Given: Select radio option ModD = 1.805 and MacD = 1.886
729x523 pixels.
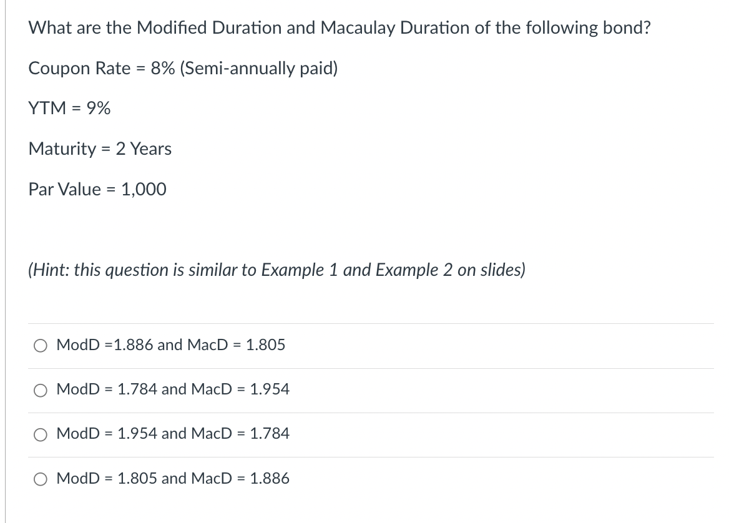Looking at the screenshot, I should pyautogui.click(x=41, y=479).
